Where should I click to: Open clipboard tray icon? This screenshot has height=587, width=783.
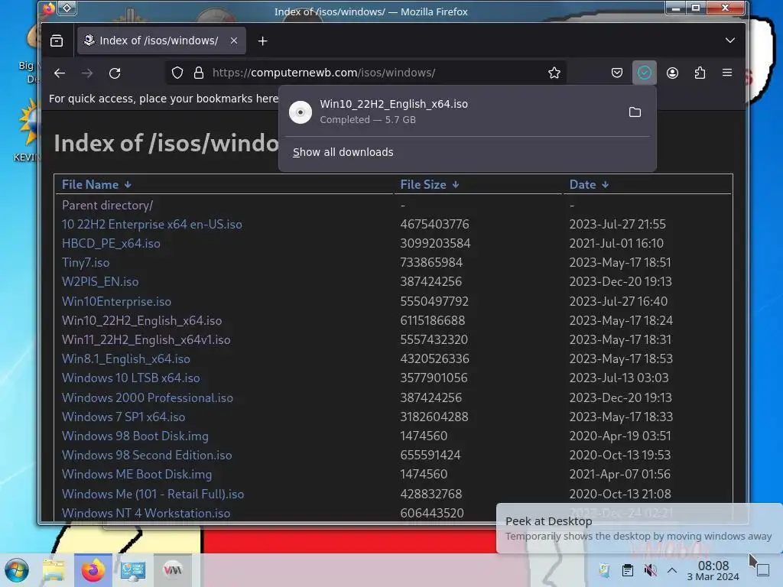click(628, 570)
